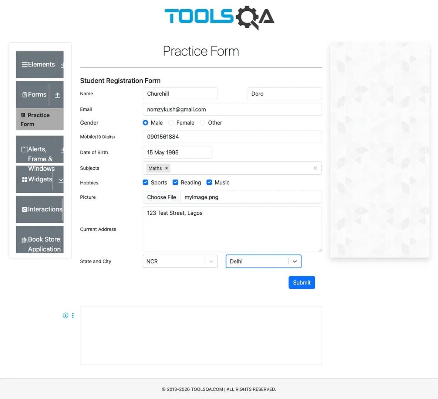Open the Widgets menu group
Screen dimensions: 438x399
[x=40, y=180]
